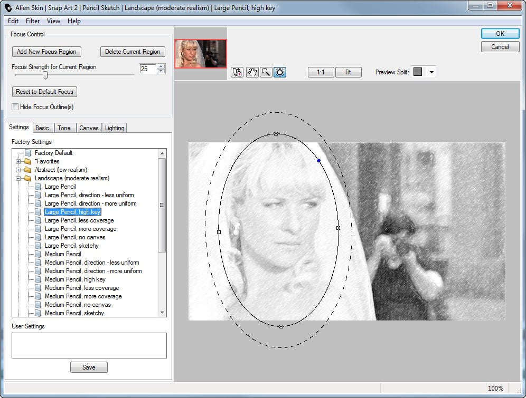The image size is (526, 398).
Task: Collapse the Landscape (moderate realism) folder
Action: pos(18,178)
